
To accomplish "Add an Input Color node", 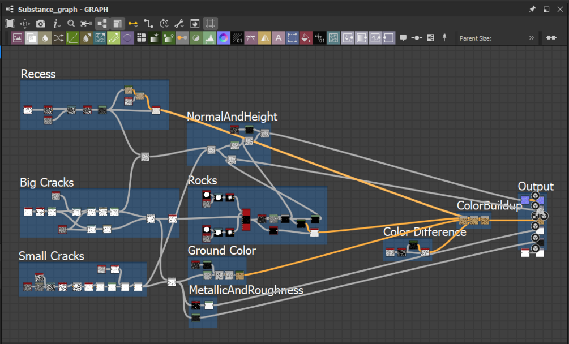I will tap(347, 38).
